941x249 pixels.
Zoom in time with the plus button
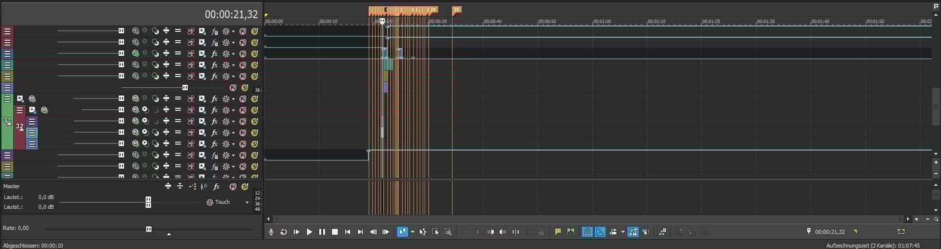click(917, 219)
